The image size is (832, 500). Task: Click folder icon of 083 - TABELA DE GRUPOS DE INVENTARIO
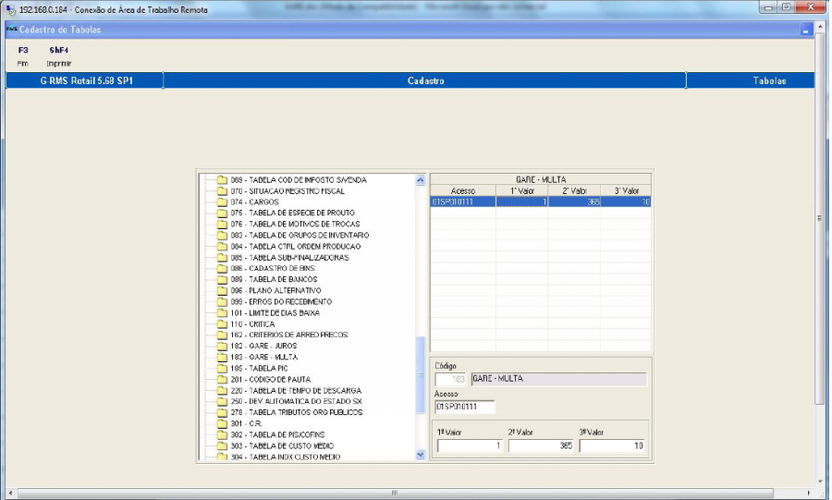(222, 236)
